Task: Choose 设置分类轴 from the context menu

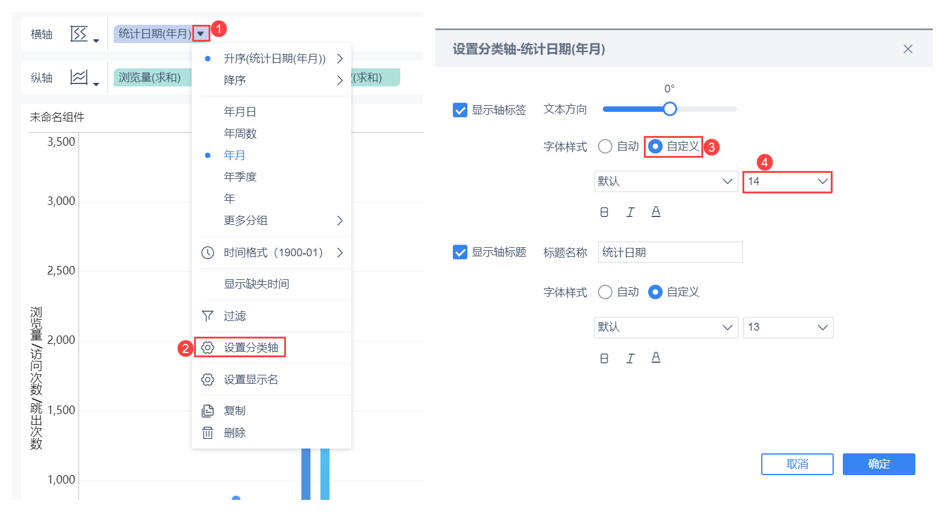Action: click(250, 348)
